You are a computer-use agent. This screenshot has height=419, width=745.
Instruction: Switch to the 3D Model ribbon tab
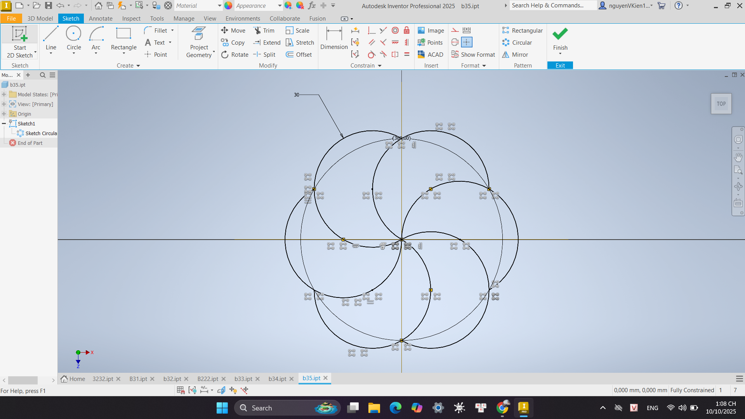(x=40, y=18)
